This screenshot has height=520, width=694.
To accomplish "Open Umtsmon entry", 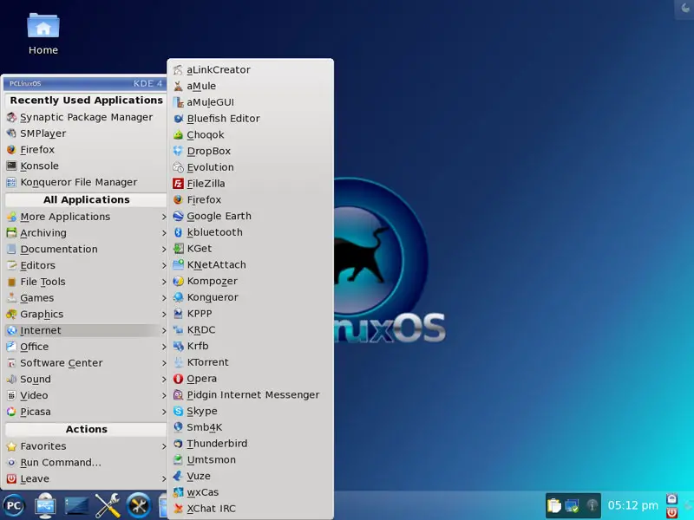I will 251,460.
